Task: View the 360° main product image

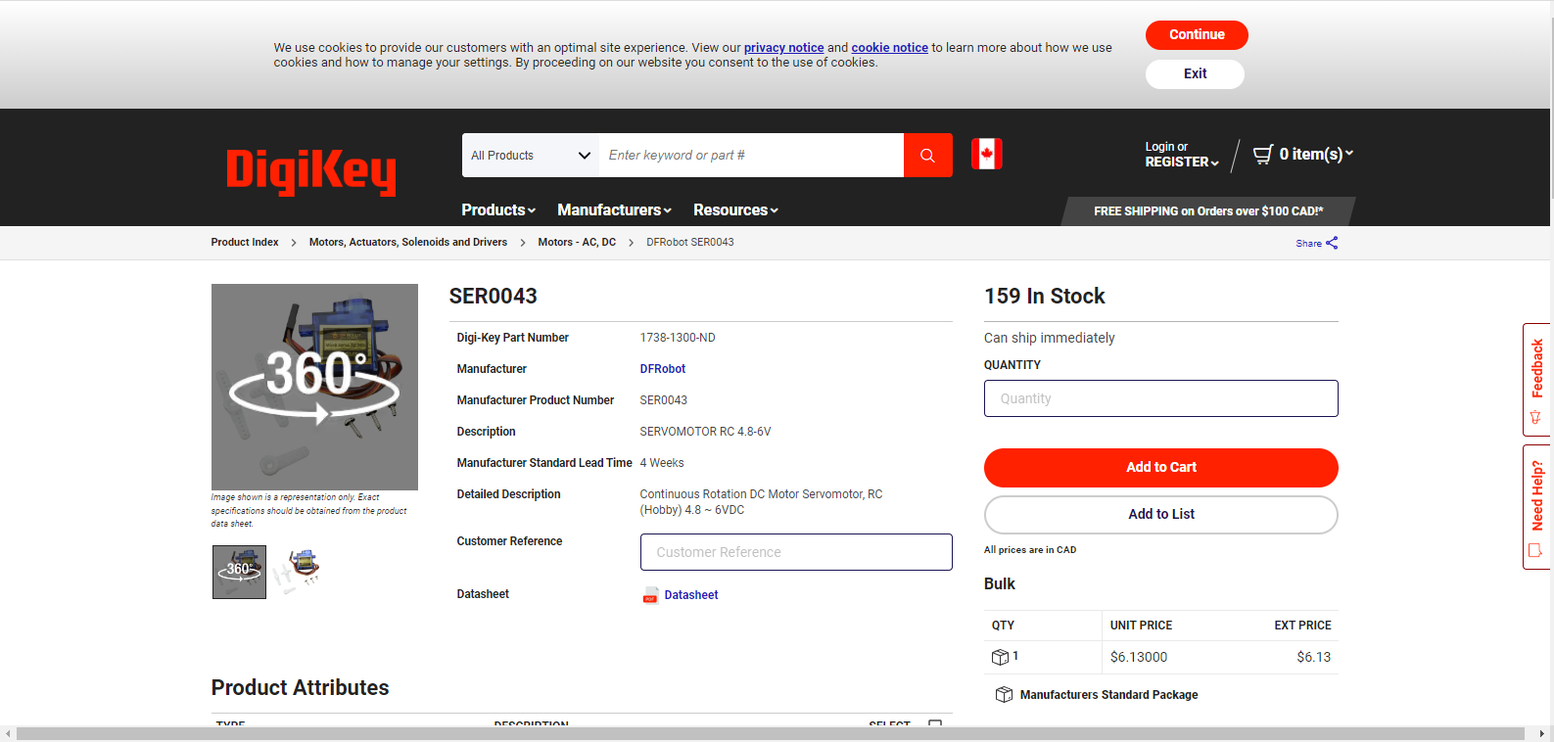Action: click(x=314, y=387)
